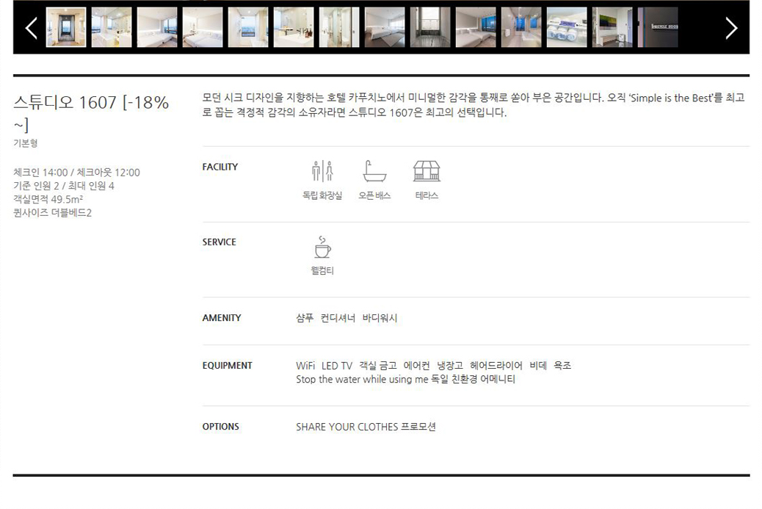Click the 오픈 배스 label text

(374, 195)
